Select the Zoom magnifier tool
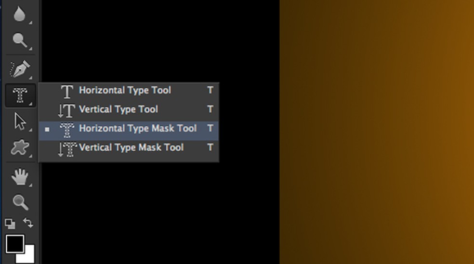Image resolution: width=474 pixels, height=264 pixels. (21, 202)
